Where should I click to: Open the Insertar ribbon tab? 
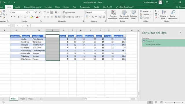[17, 7]
